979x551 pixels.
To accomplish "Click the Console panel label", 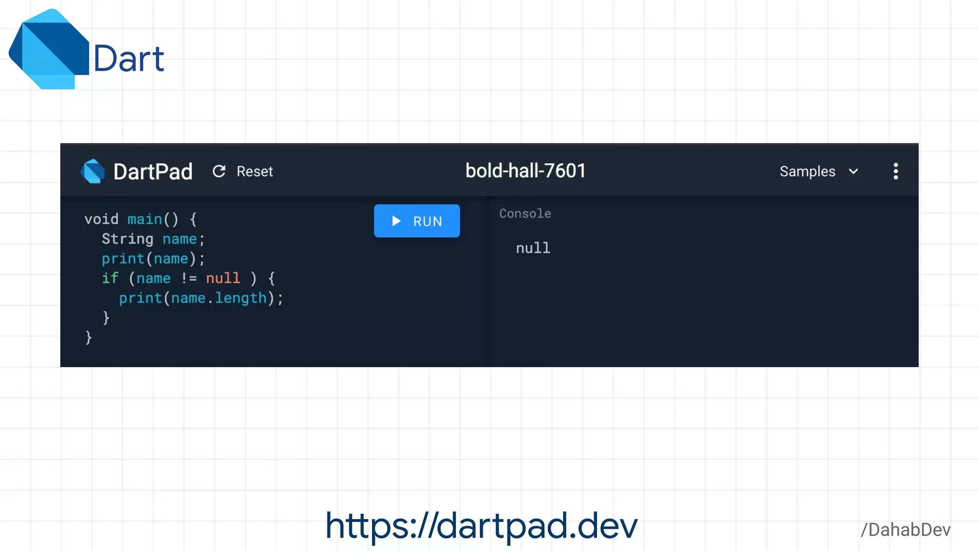I will [525, 213].
